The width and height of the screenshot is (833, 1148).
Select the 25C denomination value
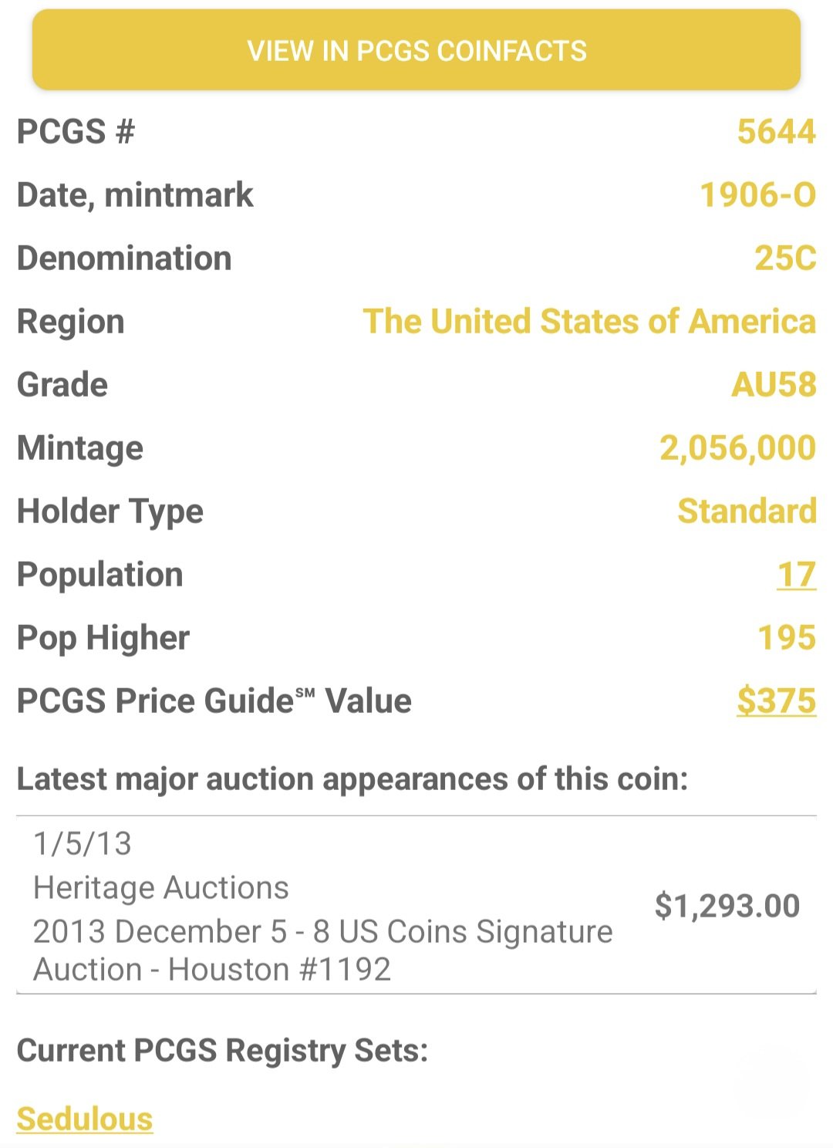coord(785,258)
